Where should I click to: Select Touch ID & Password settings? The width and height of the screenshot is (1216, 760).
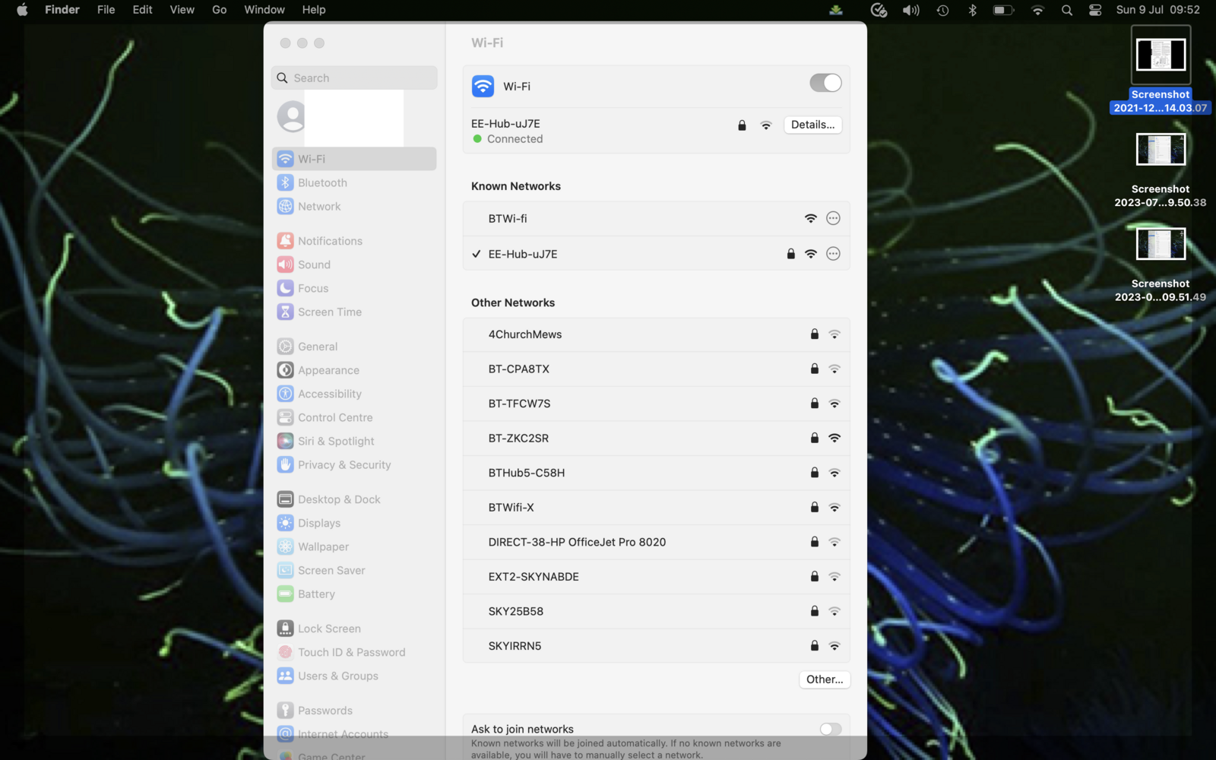point(351,652)
